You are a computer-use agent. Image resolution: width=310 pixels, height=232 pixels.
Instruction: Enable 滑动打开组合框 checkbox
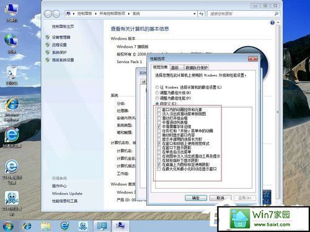coord(159,118)
